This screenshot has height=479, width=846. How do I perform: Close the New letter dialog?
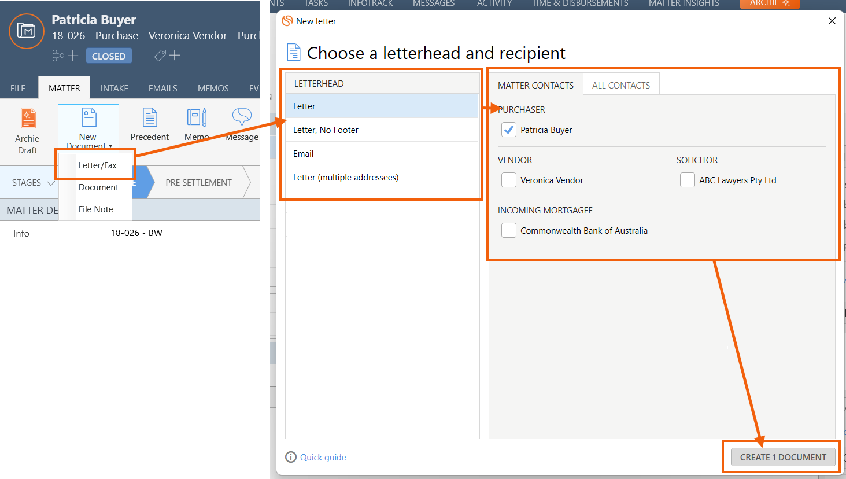(832, 21)
